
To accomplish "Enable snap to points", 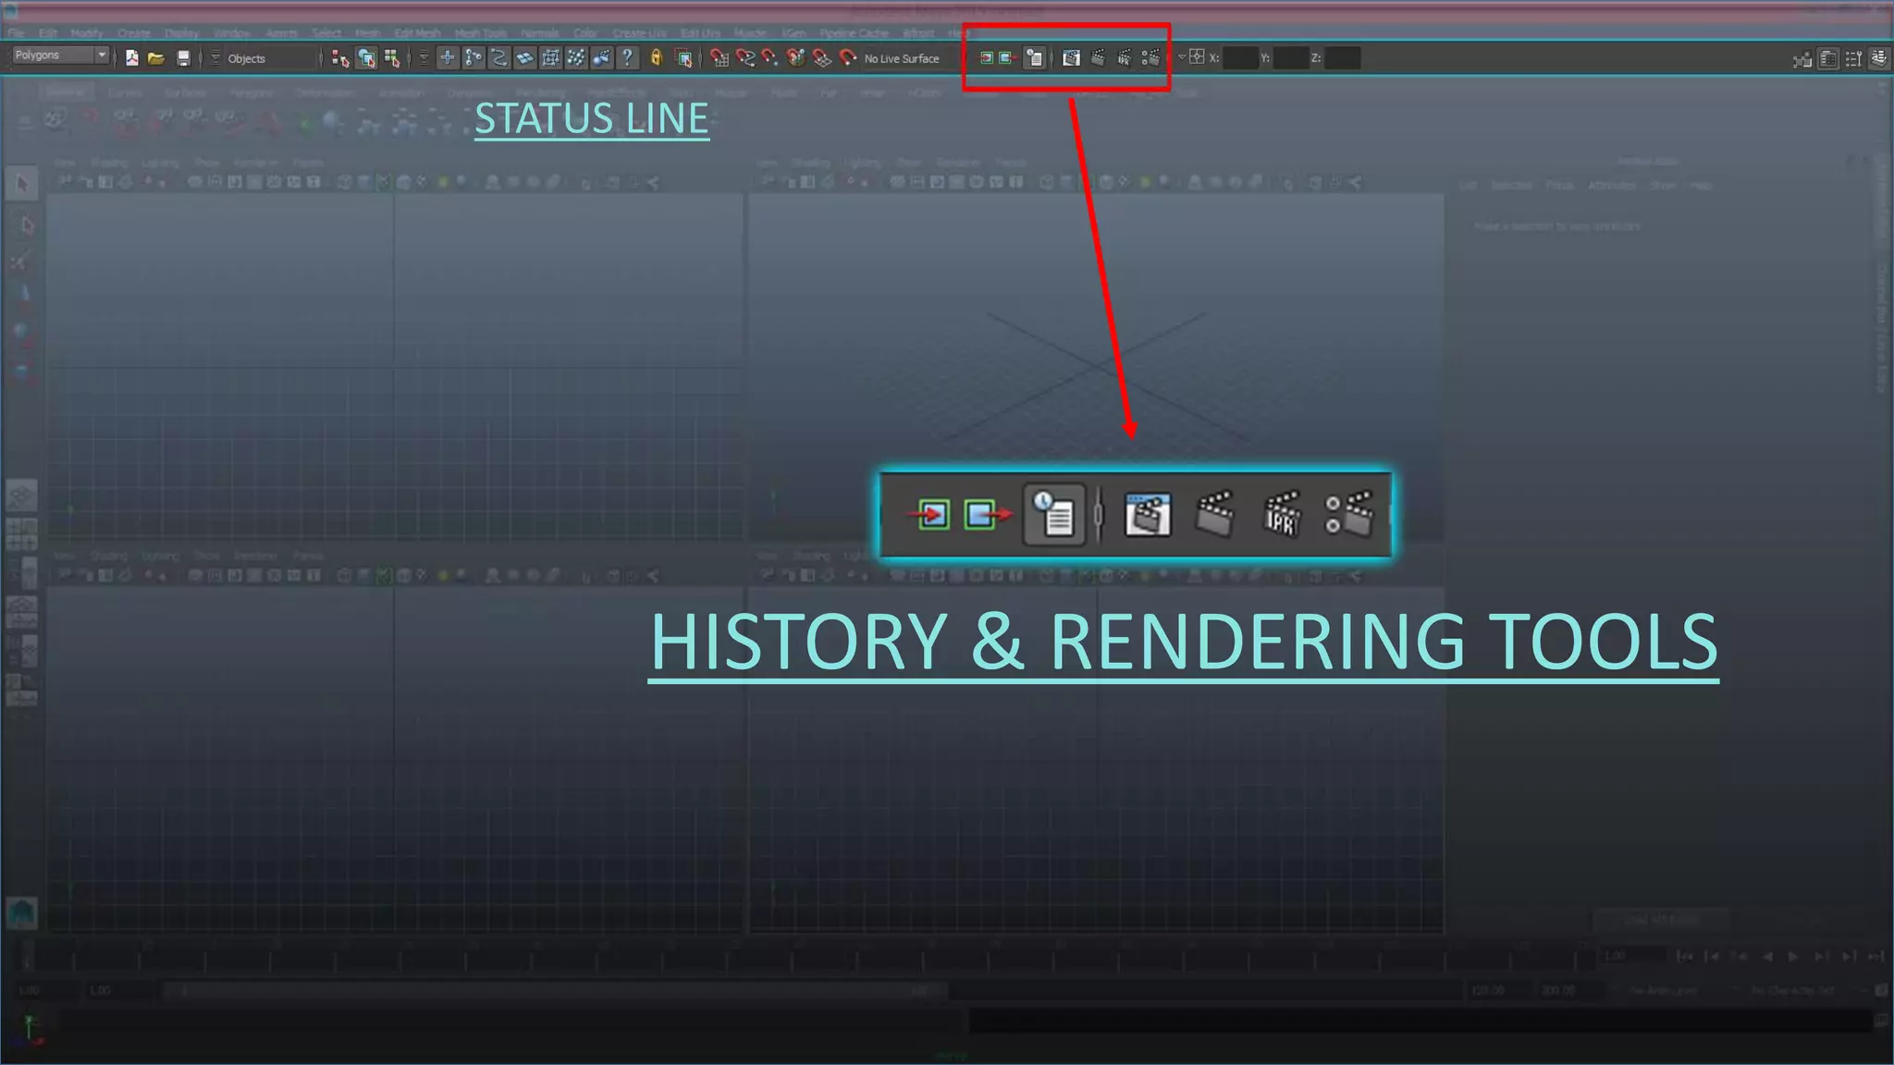I will [x=770, y=58].
